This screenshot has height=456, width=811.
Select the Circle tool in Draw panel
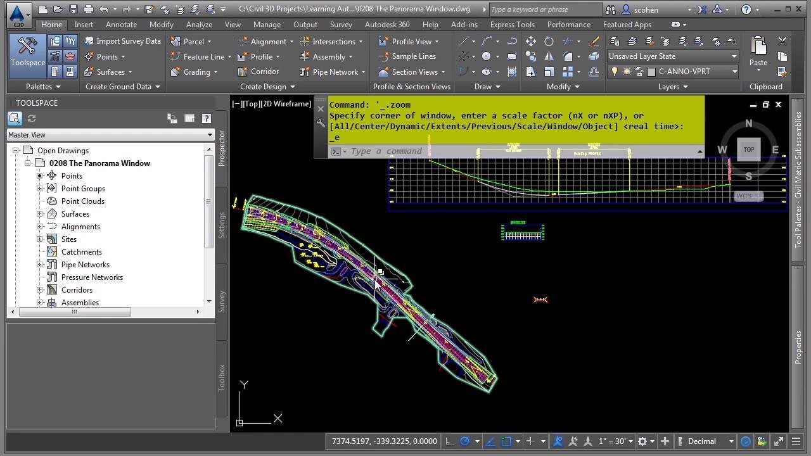pyautogui.click(x=486, y=56)
